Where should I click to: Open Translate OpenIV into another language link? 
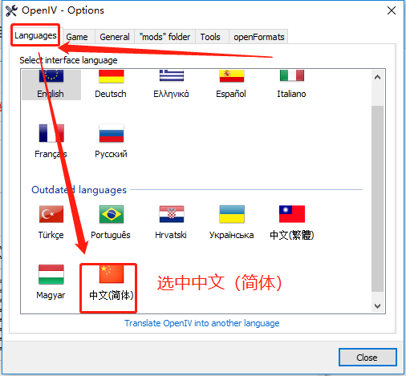[202, 323]
